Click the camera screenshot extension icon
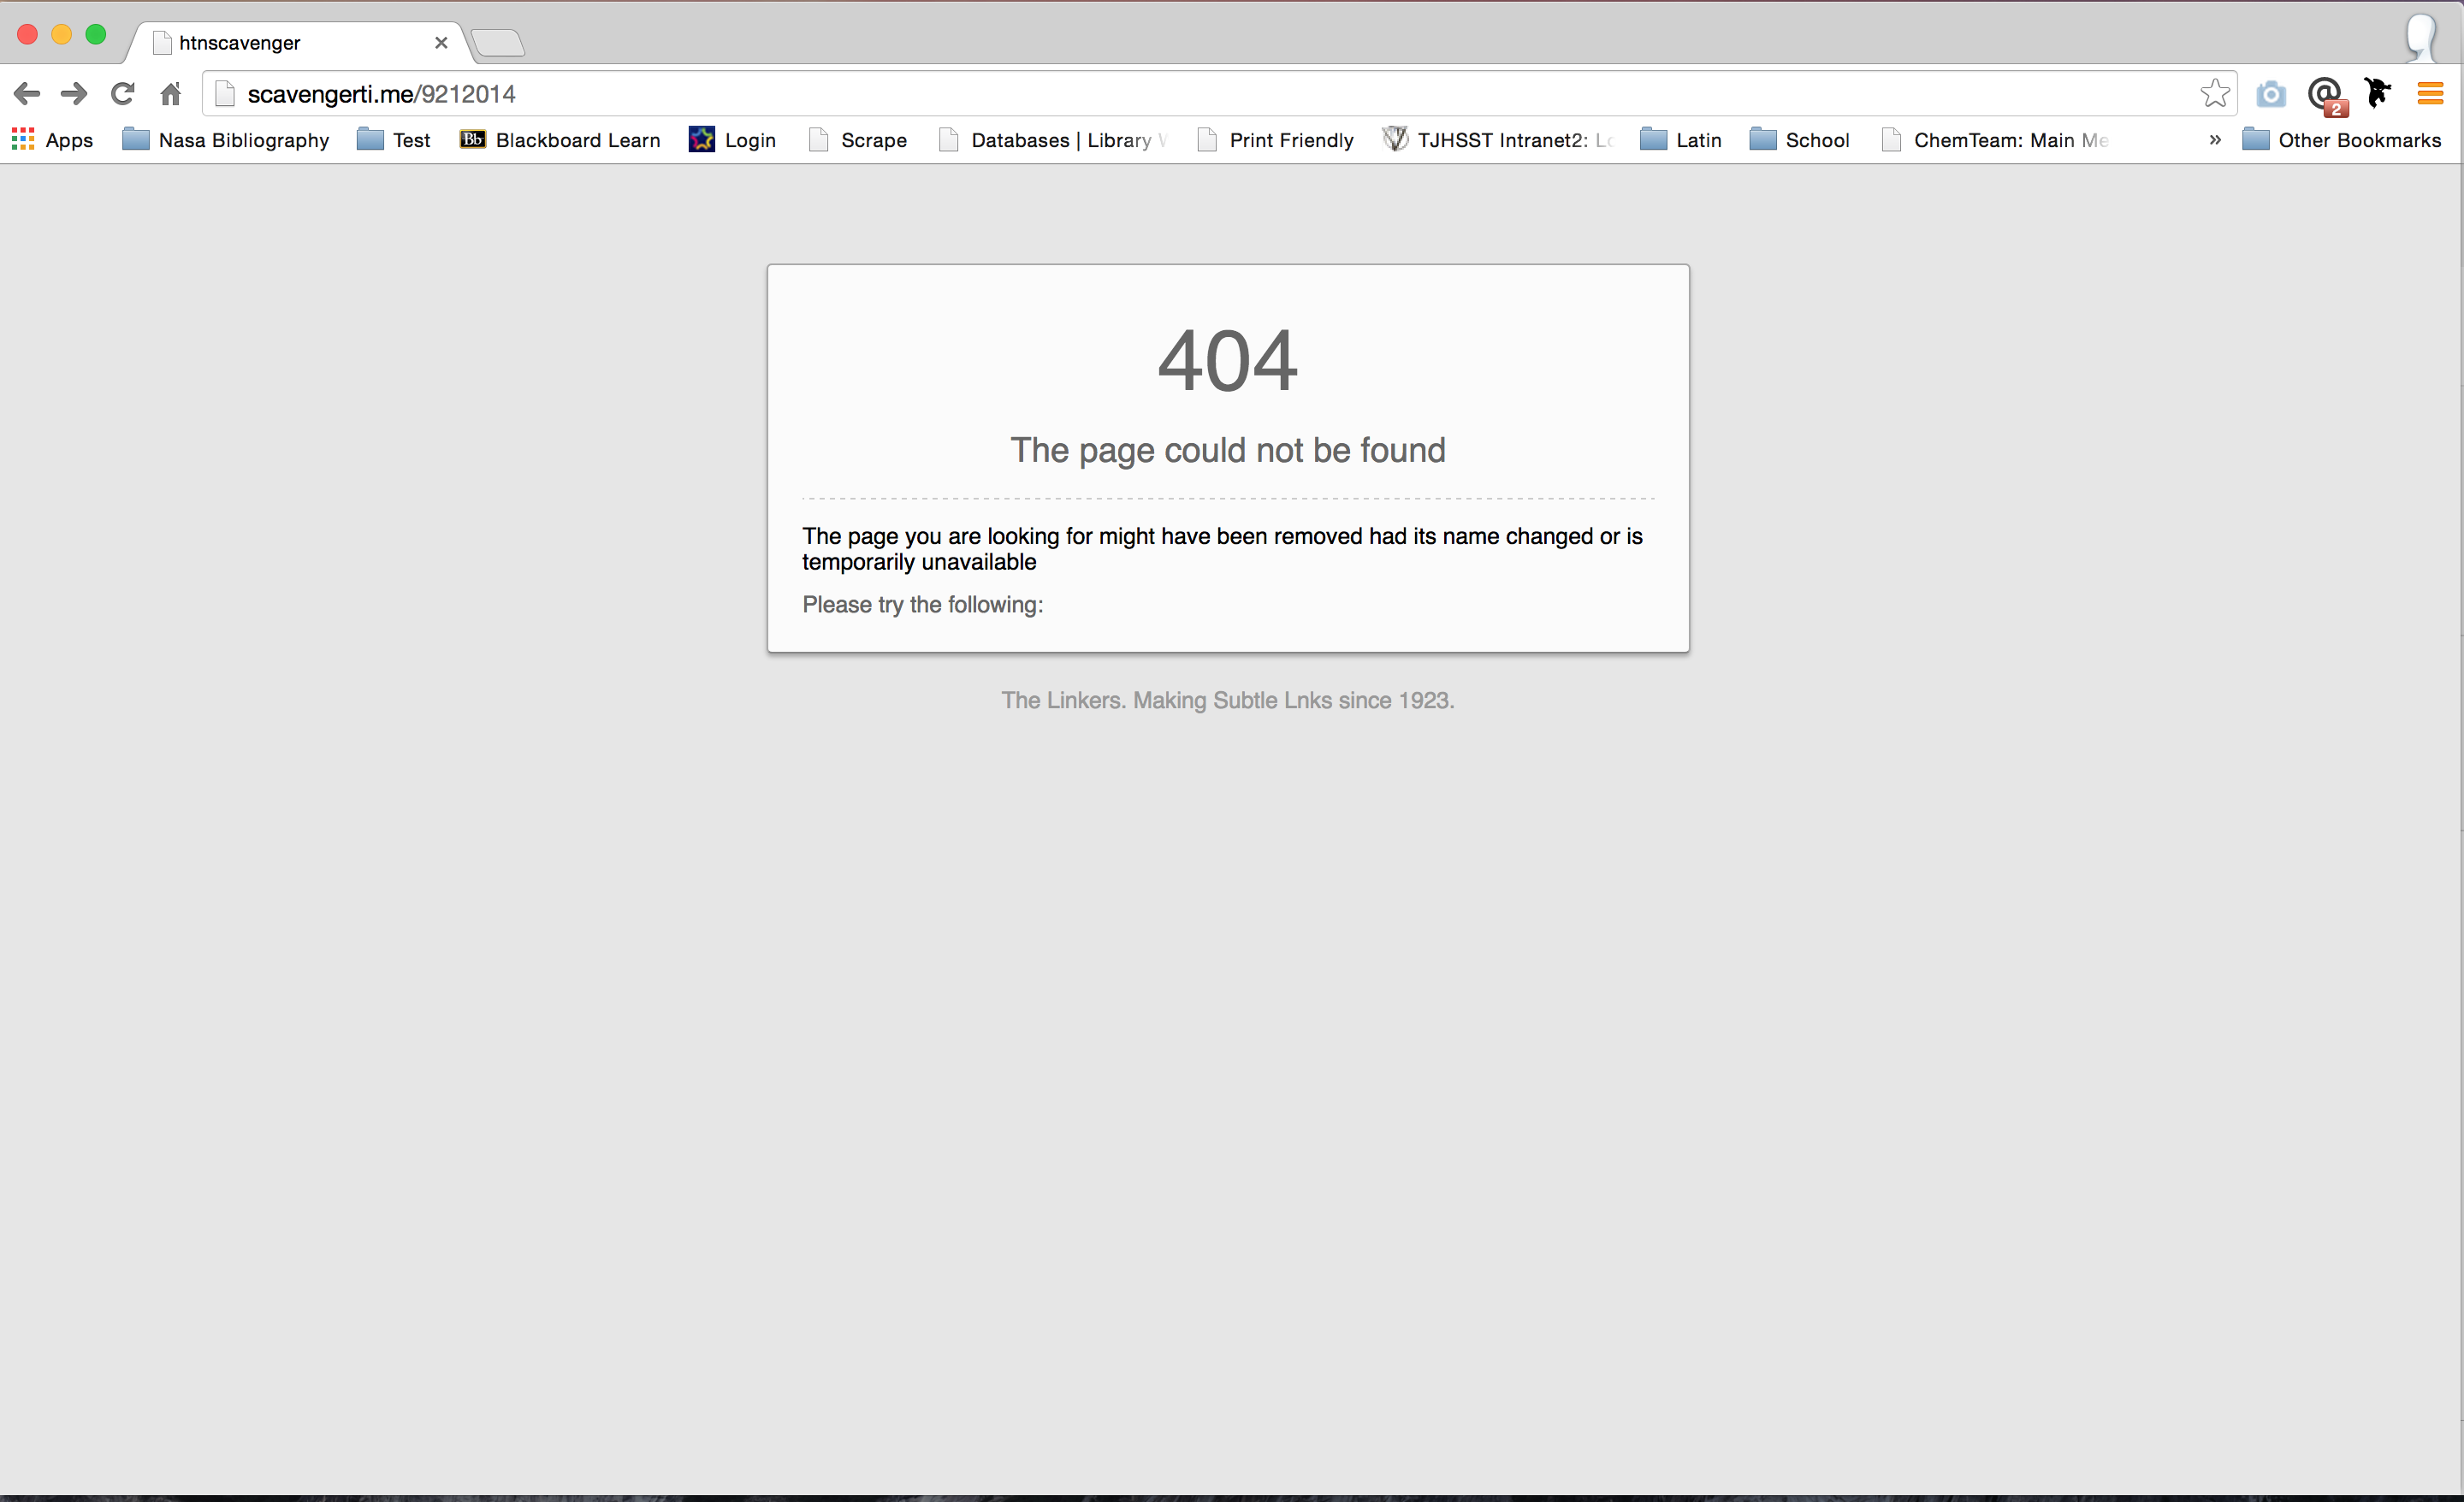2464x1502 pixels. click(2270, 94)
